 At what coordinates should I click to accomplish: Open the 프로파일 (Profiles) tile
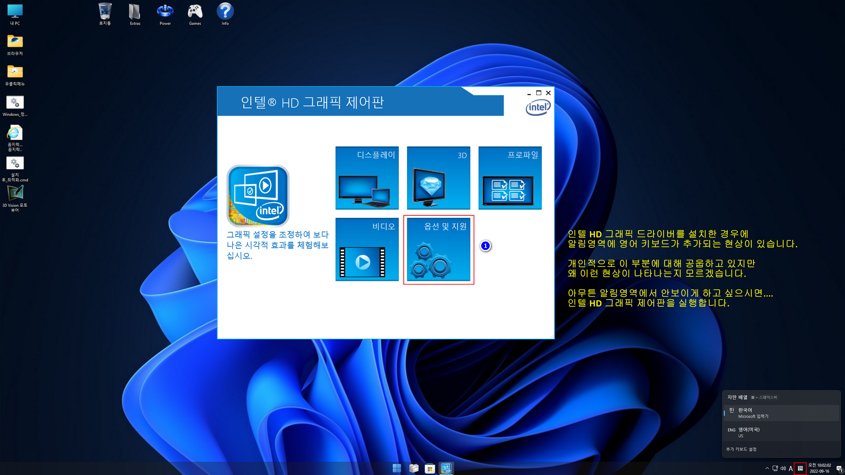pos(510,178)
